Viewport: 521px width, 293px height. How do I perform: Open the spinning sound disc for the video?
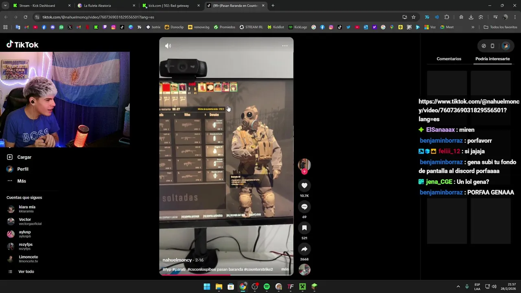tap(304, 270)
